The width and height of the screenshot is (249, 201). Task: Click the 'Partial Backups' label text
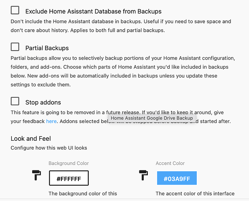[x=47, y=48]
